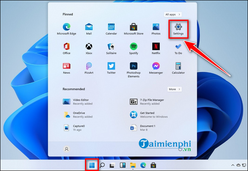Open the Twitter app

point(111,68)
